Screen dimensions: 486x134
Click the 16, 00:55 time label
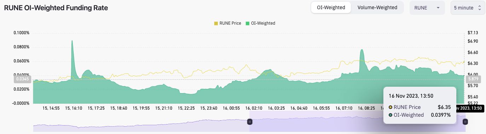pyautogui.click(x=232, y=108)
